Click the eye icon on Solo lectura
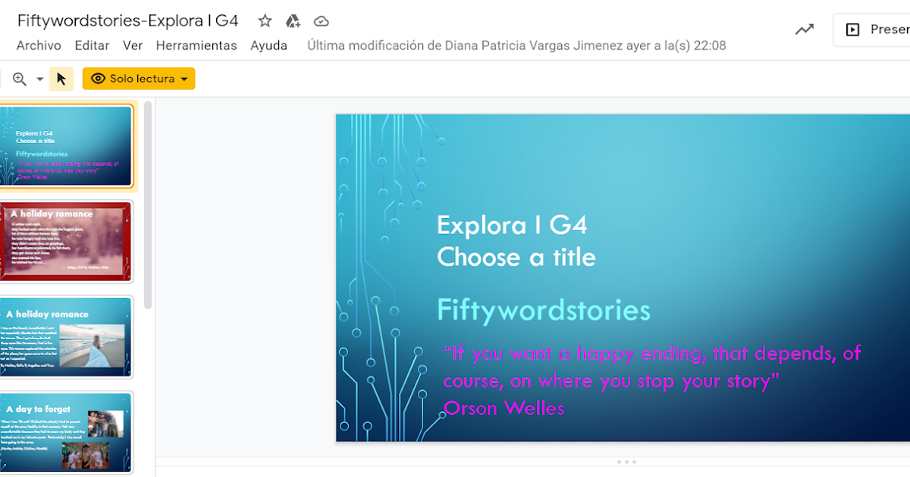 98,78
